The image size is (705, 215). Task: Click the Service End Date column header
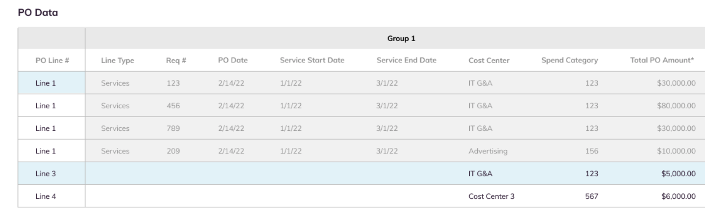point(407,61)
